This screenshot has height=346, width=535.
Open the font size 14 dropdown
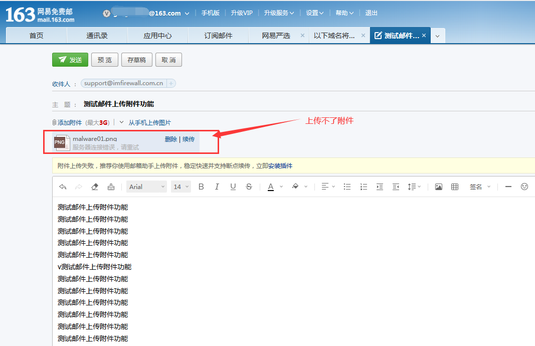181,187
